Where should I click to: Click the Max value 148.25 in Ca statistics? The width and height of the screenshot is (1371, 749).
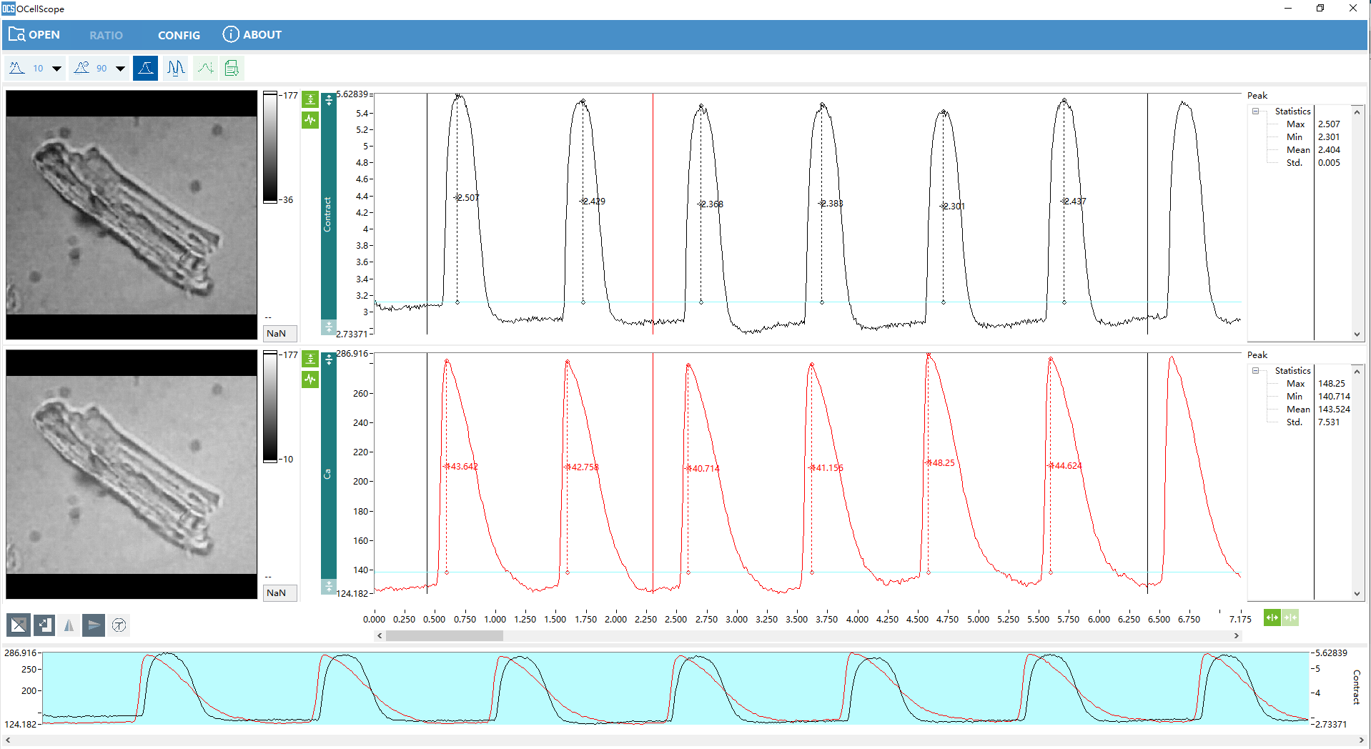1332,384
